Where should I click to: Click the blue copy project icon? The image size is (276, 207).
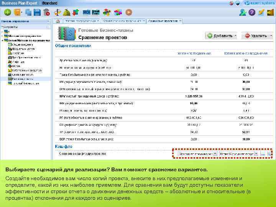[28, 12]
